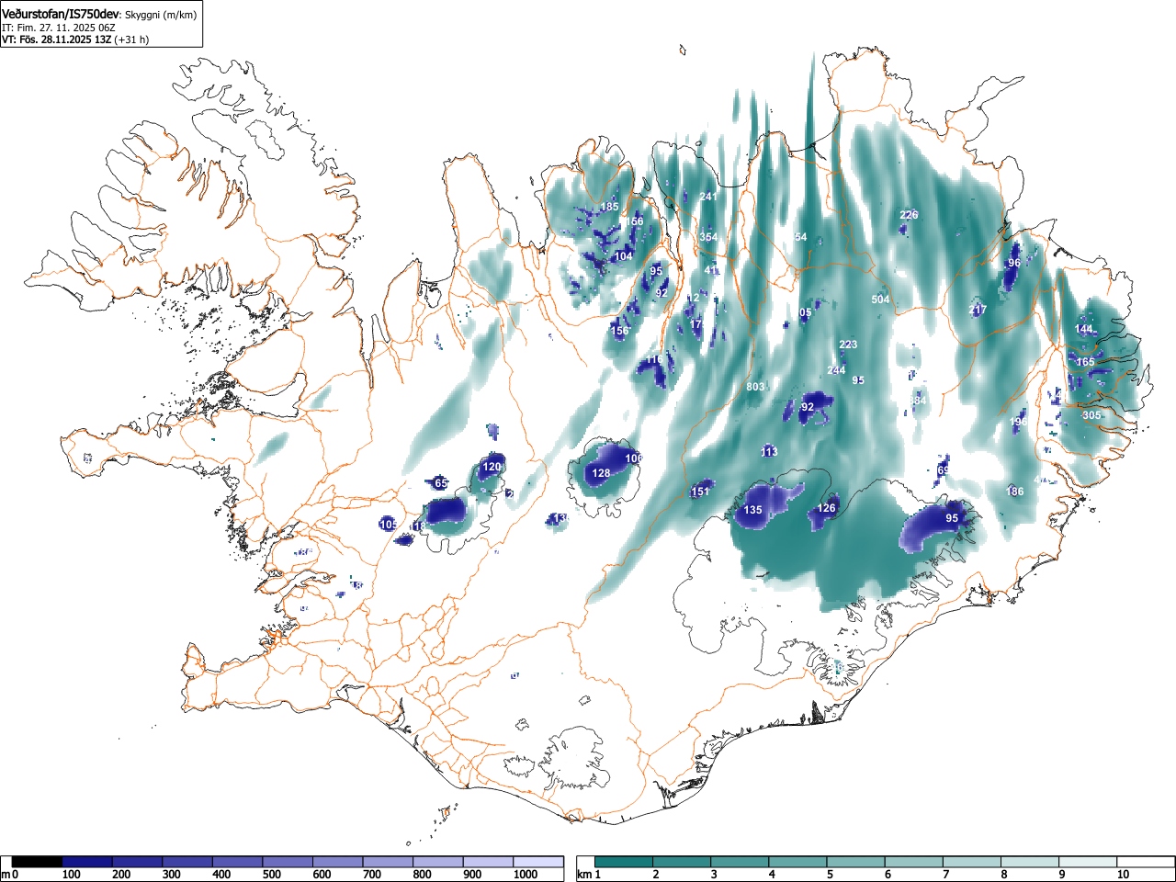Screen dimensions: 1176x882
Task: Click the '803' visibility value on the map
Action: (755, 387)
